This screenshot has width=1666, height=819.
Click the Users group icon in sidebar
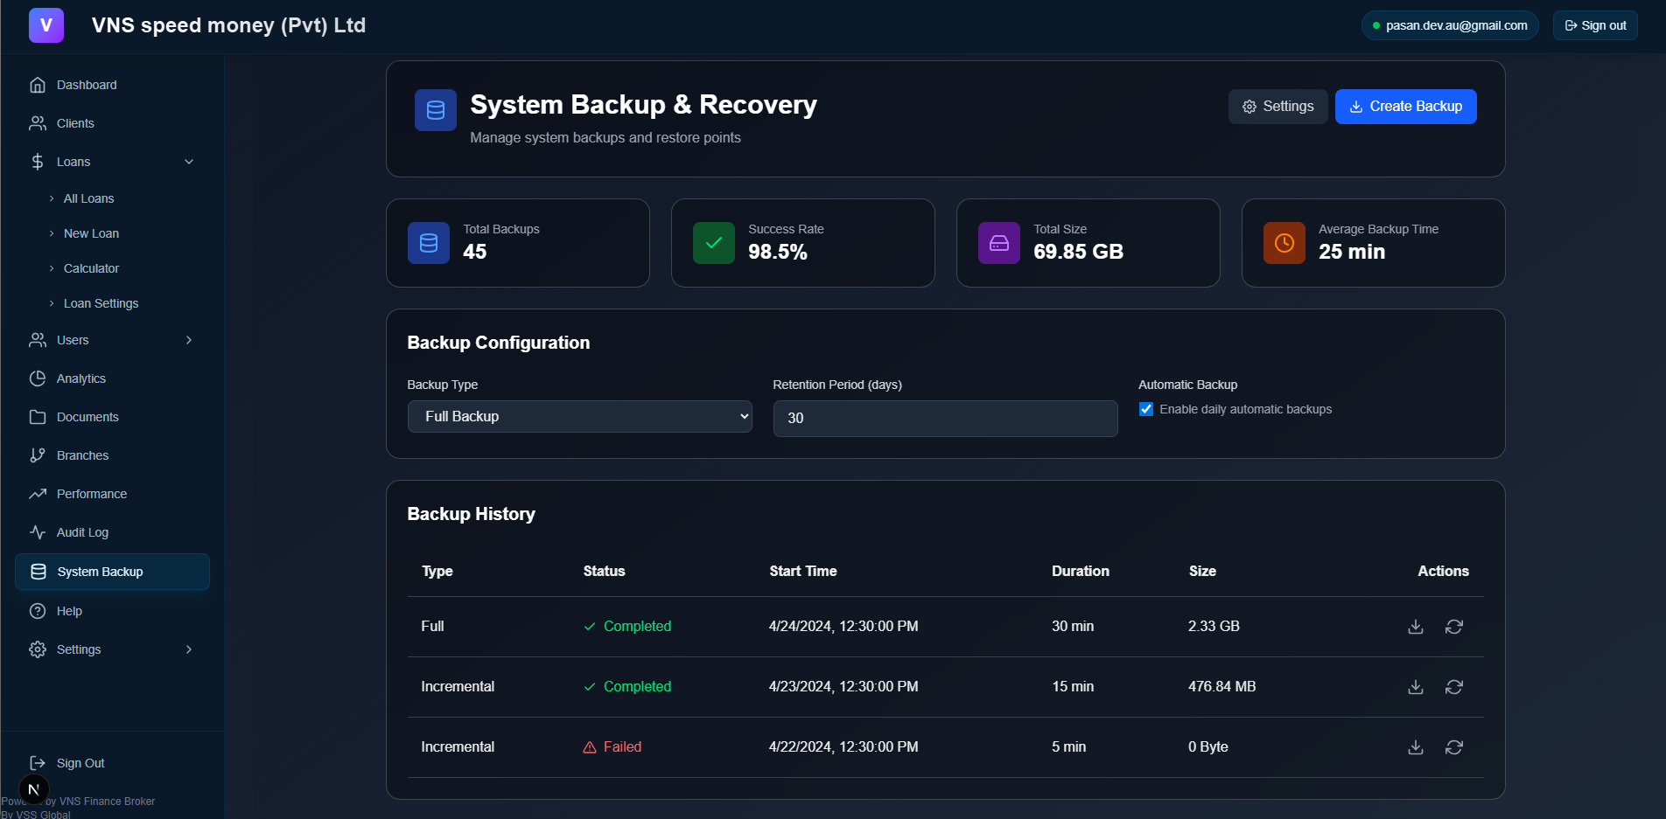coord(38,340)
